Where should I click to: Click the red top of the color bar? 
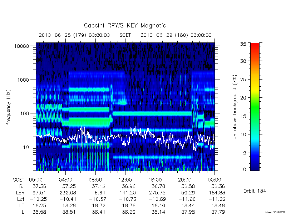click(255, 46)
